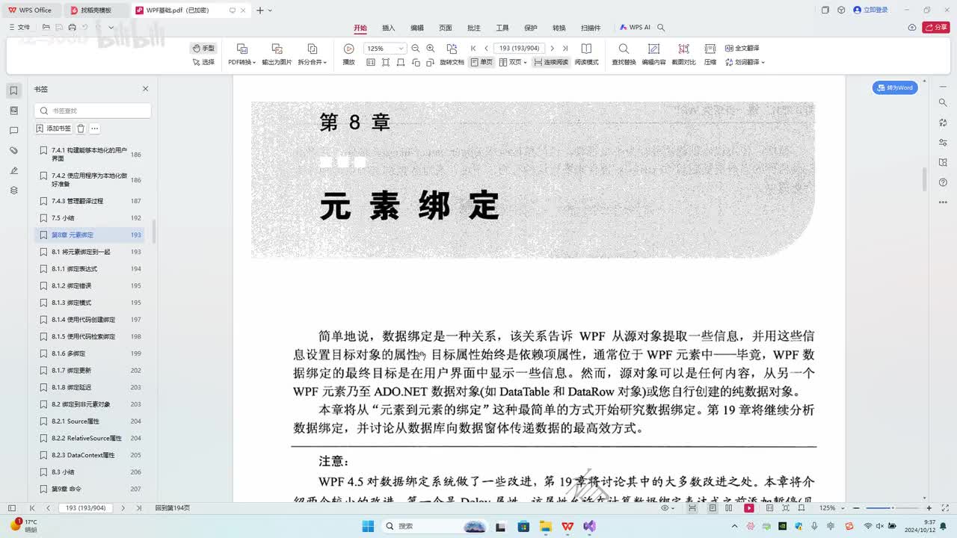957x538 pixels.
Task: Open WPS AI assistant
Action: pyautogui.click(x=635, y=28)
